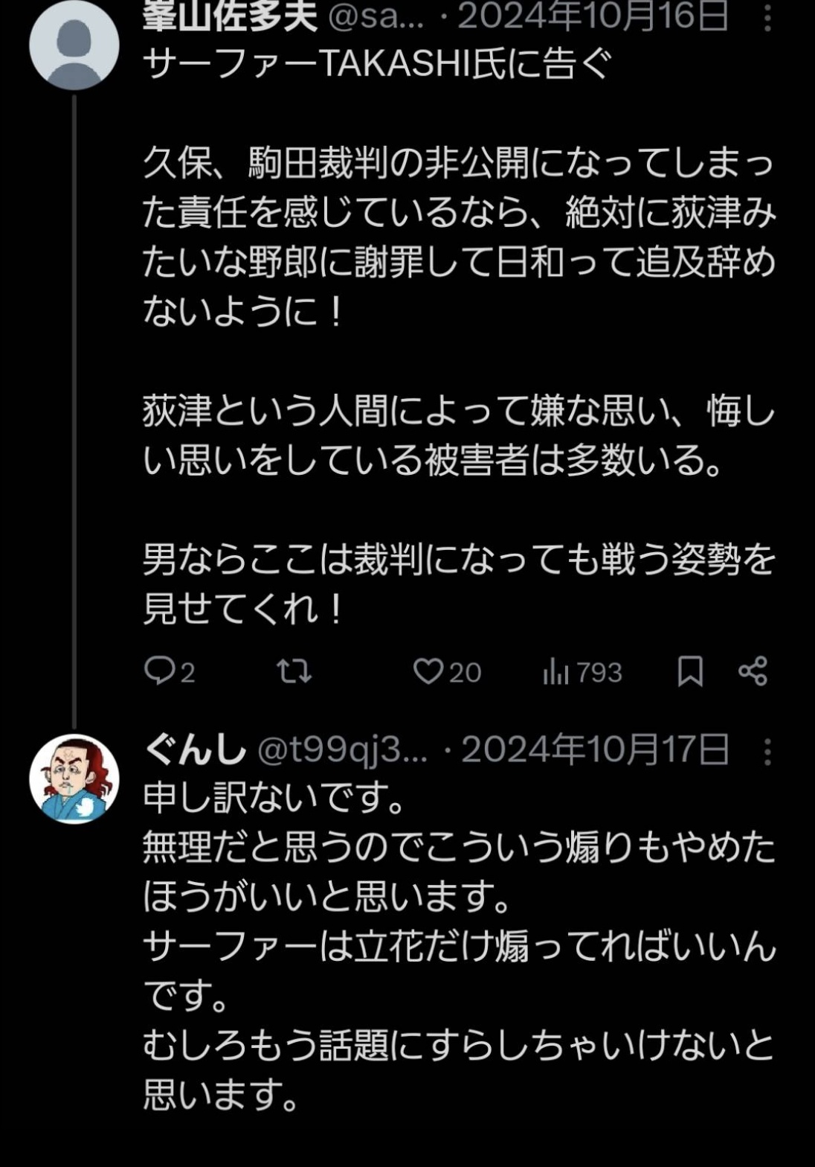This screenshot has height=1167, width=815.
Task: Click the @sa... username handle
Action: 376,18
